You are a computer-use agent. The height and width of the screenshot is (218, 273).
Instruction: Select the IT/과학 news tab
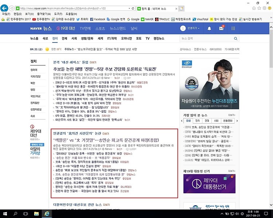coord(112,39)
